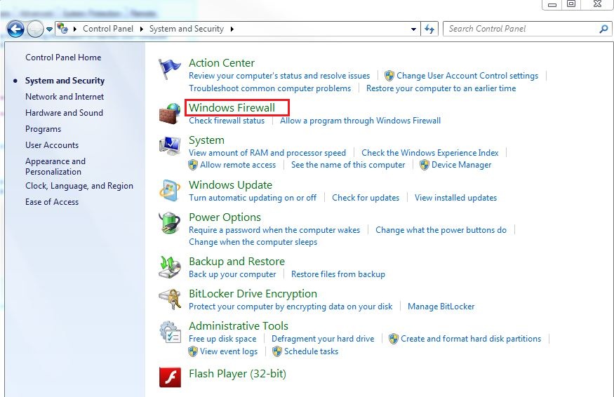Open Network and Internet category

pyautogui.click(x=65, y=97)
